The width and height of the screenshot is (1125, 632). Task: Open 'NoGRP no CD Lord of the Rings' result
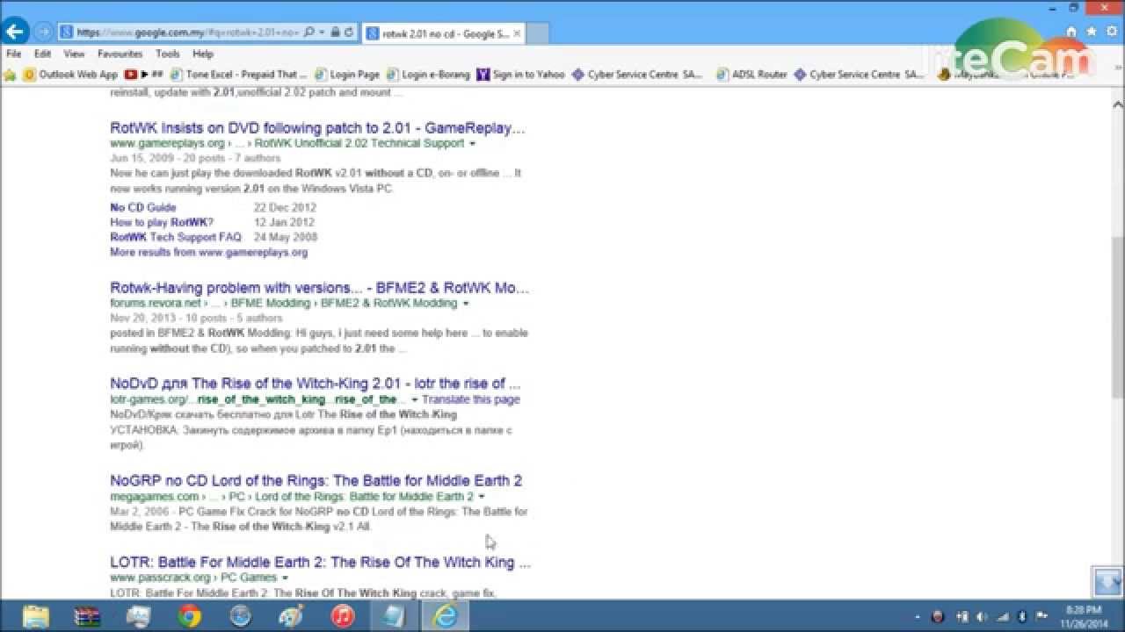(316, 481)
